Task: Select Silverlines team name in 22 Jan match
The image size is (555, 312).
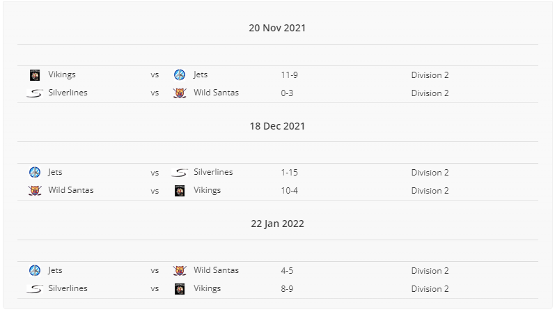Action: [68, 288]
